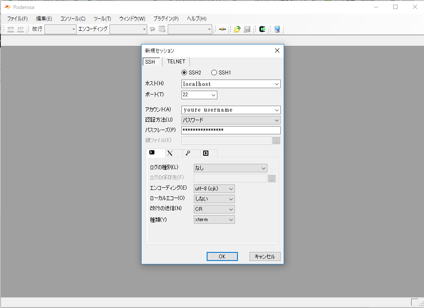
Task: Open the 編集(E) menu
Action: point(44,19)
